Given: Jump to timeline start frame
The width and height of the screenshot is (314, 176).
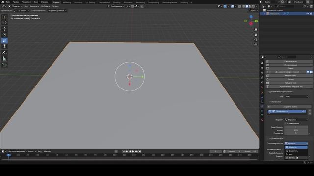Looking at the screenshot, I should [x=123, y=151].
